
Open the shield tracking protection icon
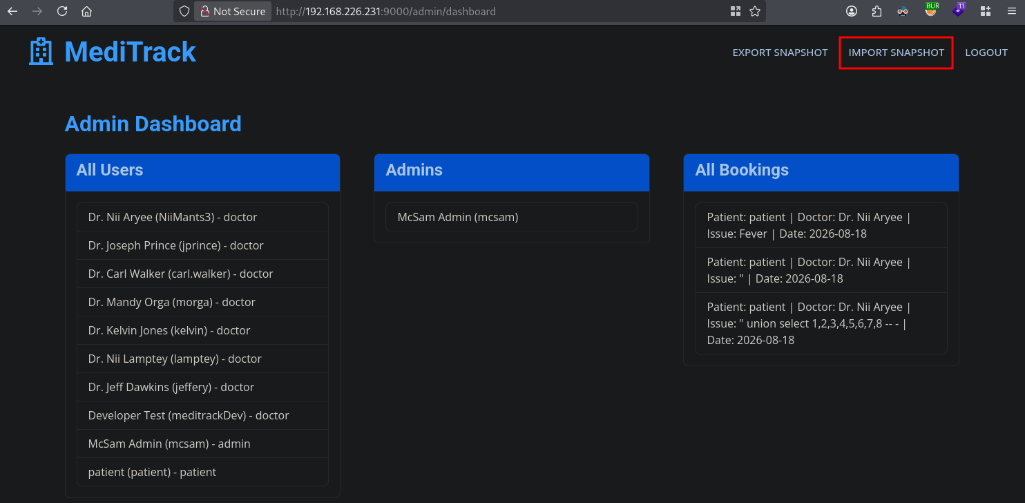point(184,11)
